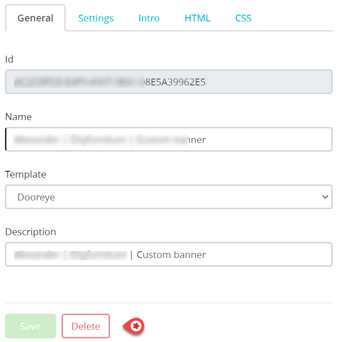The height and width of the screenshot is (342, 344).
Task: Select the HTML tab
Action: click(197, 18)
